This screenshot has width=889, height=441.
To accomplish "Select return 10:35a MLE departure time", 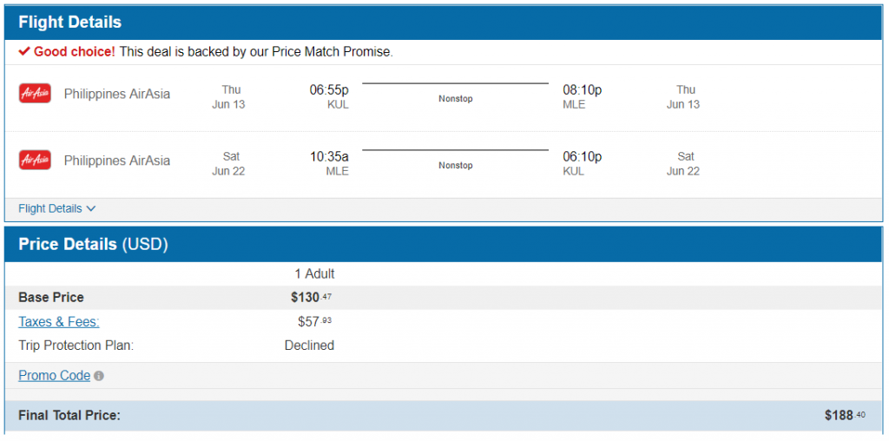I will [329, 157].
